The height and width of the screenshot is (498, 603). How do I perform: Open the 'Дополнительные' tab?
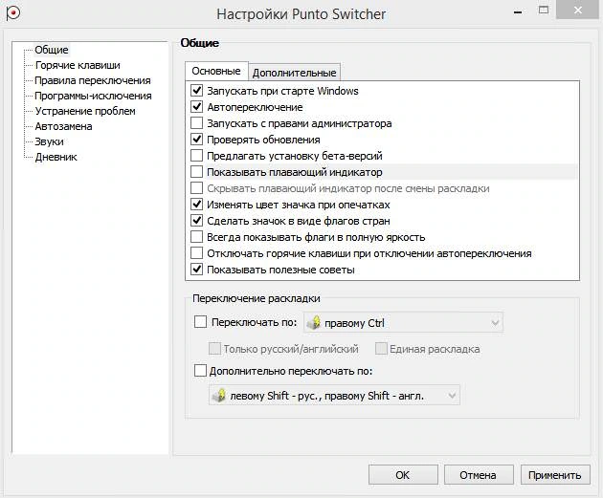click(x=295, y=73)
